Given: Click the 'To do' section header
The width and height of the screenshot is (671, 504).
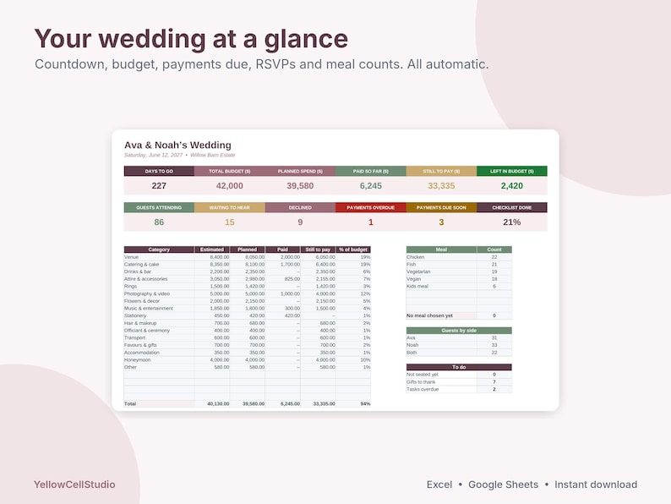Looking at the screenshot, I should (x=459, y=367).
